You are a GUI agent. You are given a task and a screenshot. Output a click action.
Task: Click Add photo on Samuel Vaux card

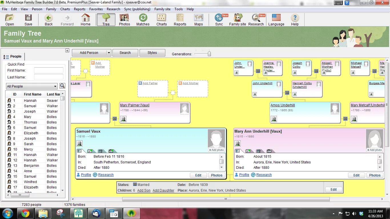[x=216, y=150]
